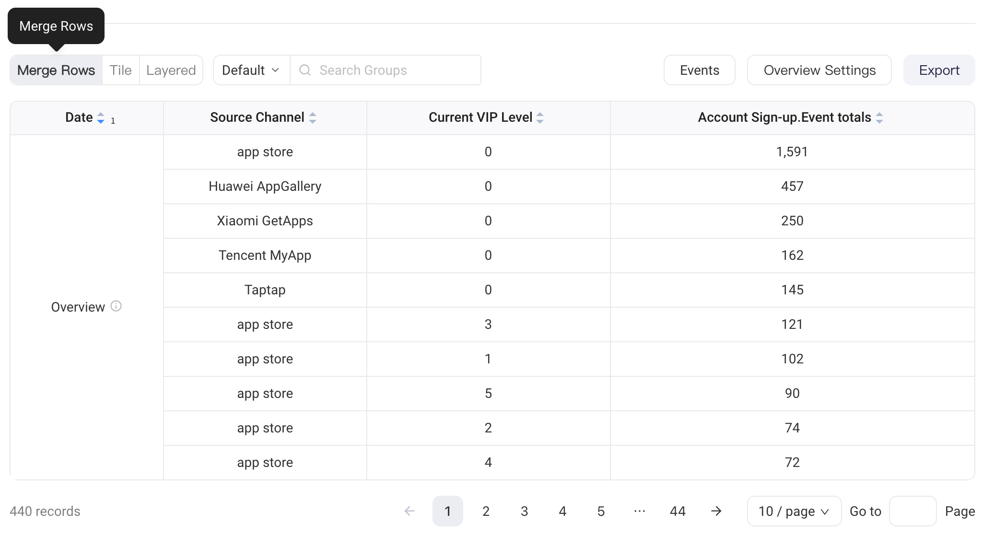Open the Default sort dropdown
983x559 pixels.
[x=251, y=70]
